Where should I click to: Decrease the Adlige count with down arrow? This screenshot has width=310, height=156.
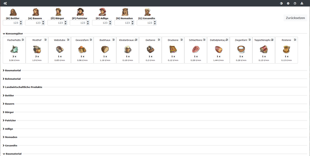(x=110, y=24)
